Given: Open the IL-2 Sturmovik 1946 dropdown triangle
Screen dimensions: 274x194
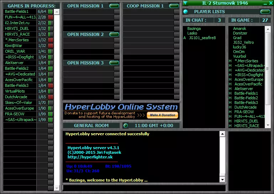Looking at the screenshot, I should 185,3.
